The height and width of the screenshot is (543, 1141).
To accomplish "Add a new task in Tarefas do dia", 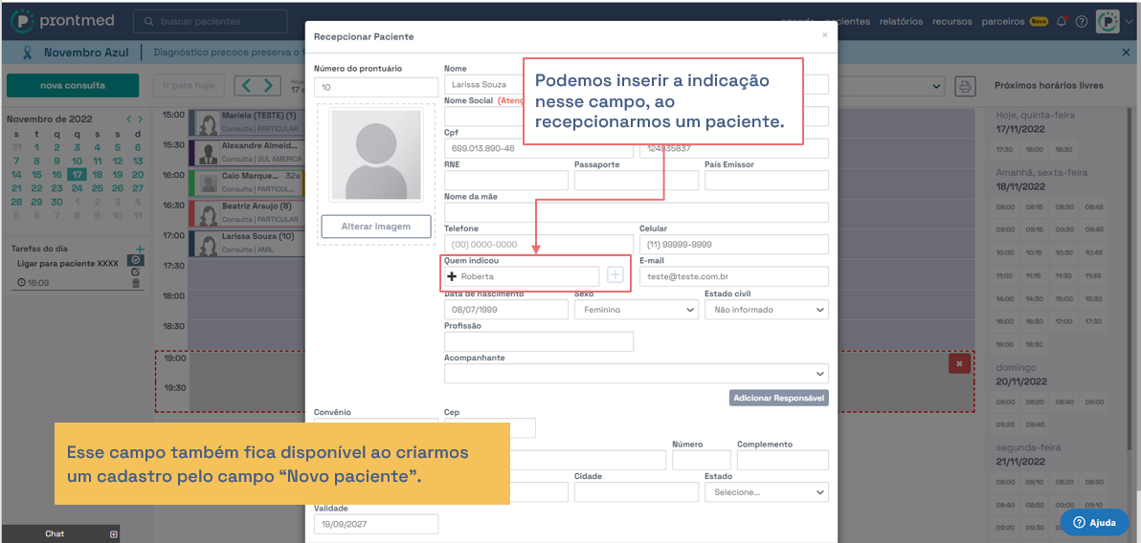I will click(140, 249).
